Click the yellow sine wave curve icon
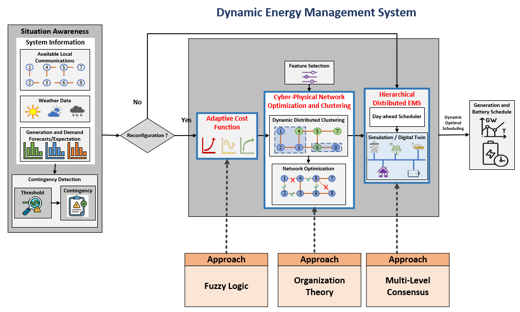The height and width of the screenshot is (312, 520). point(228,146)
